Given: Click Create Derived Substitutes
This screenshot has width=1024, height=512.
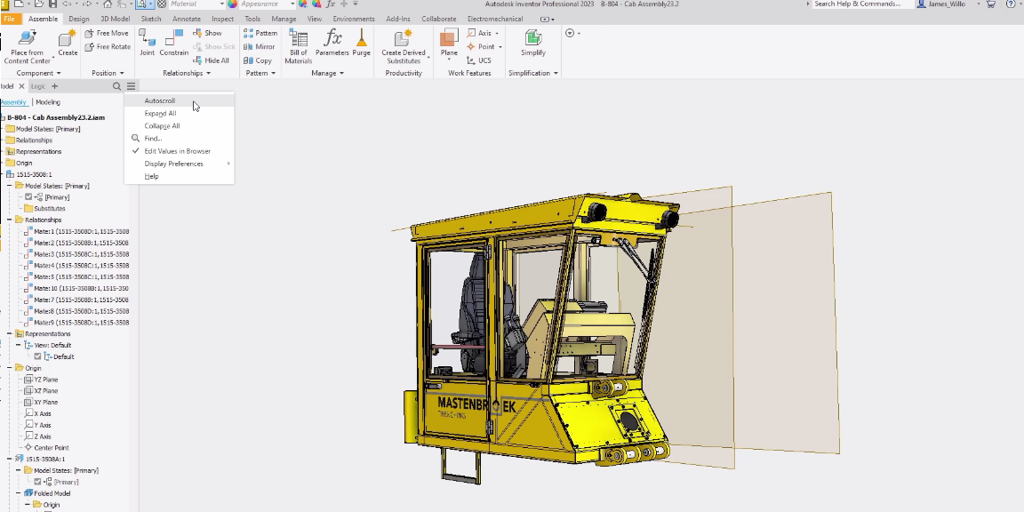Looking at the screenshot, I should (x=404, y=46).
